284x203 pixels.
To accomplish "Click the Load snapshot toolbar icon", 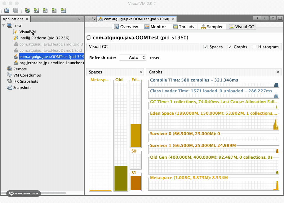I will [7, 11].
